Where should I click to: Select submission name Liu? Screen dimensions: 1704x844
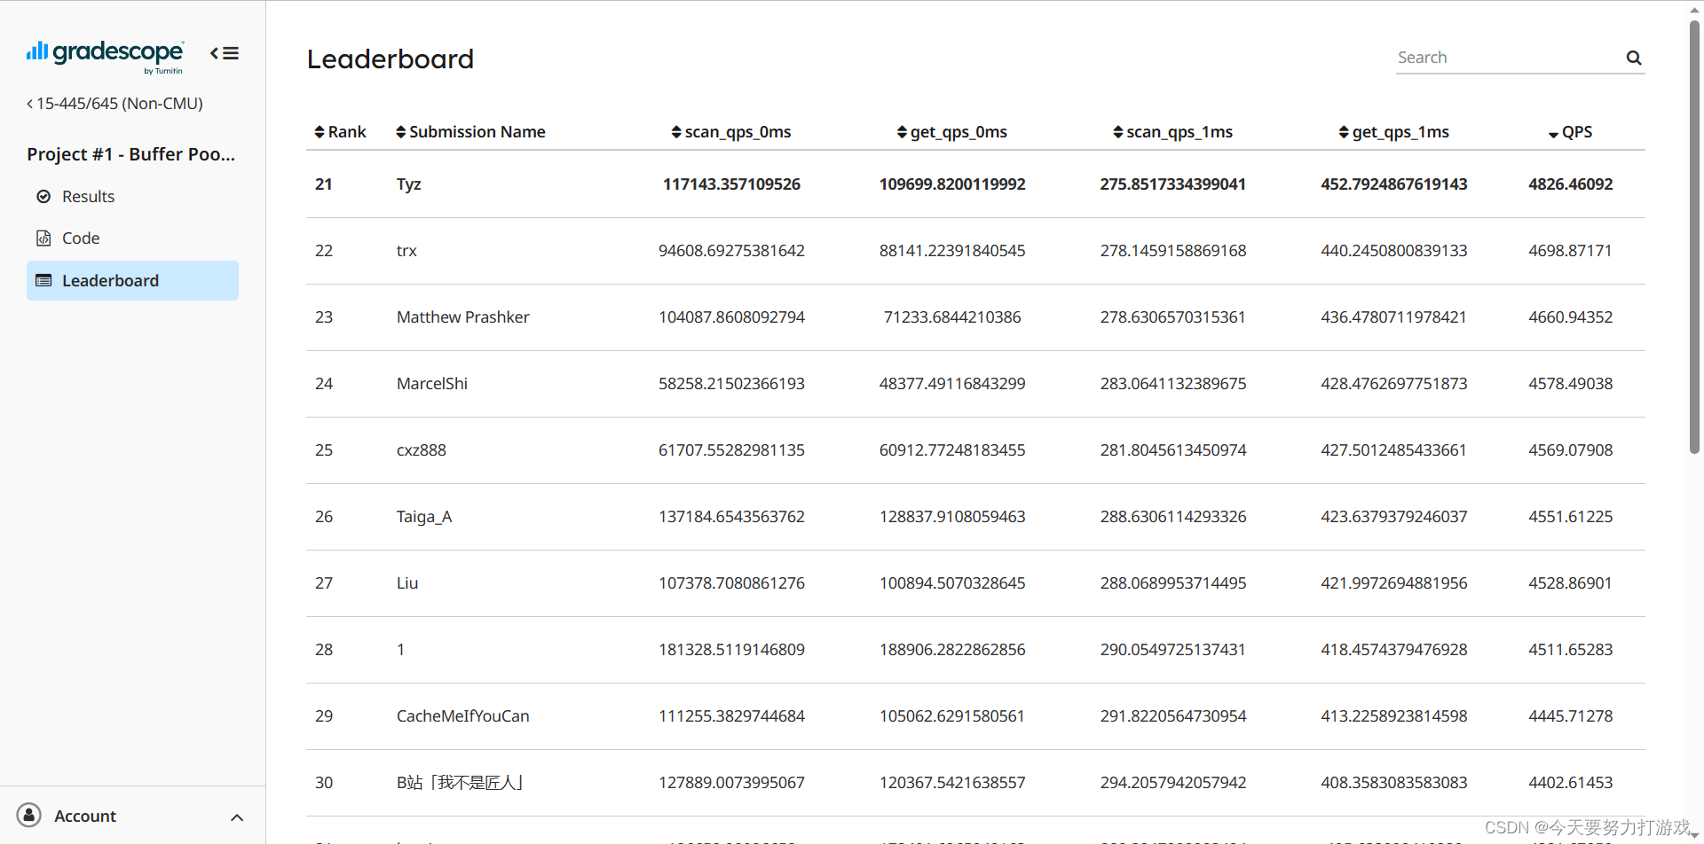(407, 583)
